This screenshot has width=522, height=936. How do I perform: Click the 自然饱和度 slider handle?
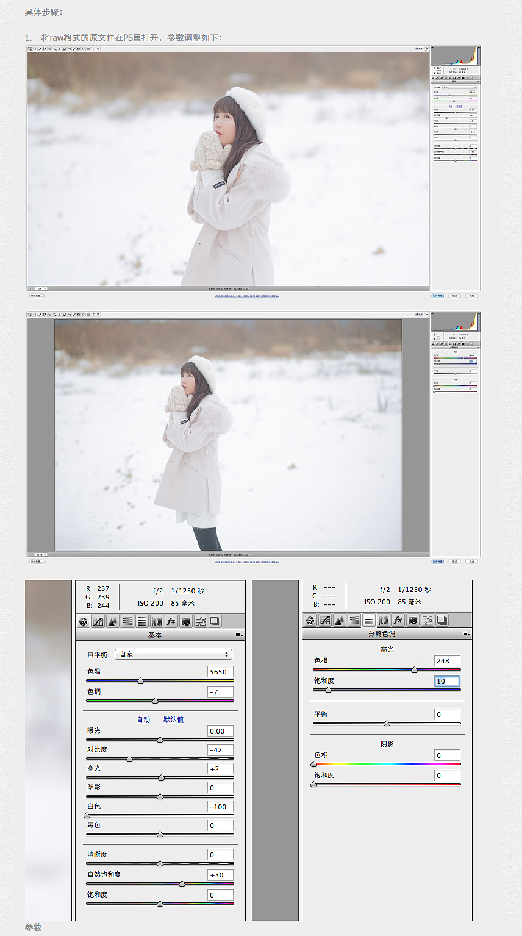tap(182, 884)
